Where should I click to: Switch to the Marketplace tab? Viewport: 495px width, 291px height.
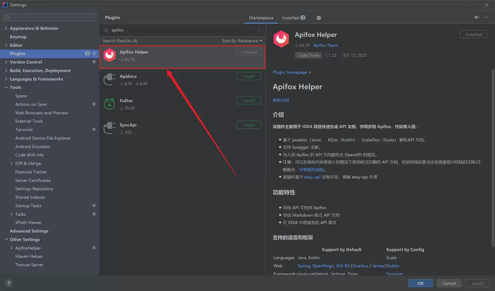(261, 18)
